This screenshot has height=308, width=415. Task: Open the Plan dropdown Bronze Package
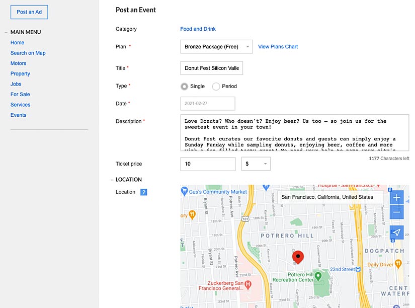coord(216,47)
